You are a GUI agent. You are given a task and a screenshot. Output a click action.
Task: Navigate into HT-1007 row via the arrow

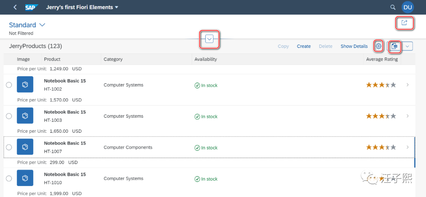[x=407, y=147]
